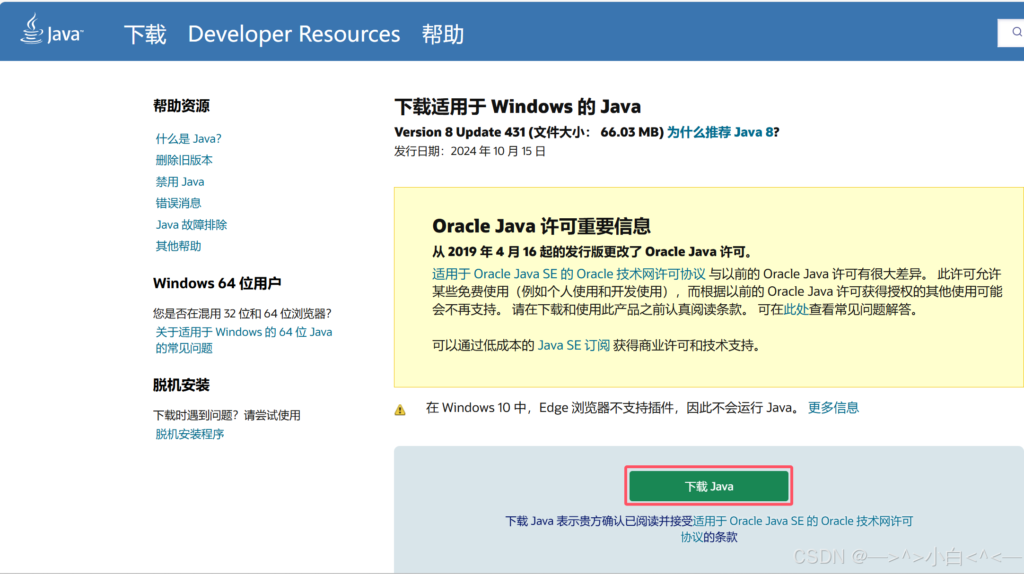
Task: Open the 下载 menu item
Action: tap(145, 34)
